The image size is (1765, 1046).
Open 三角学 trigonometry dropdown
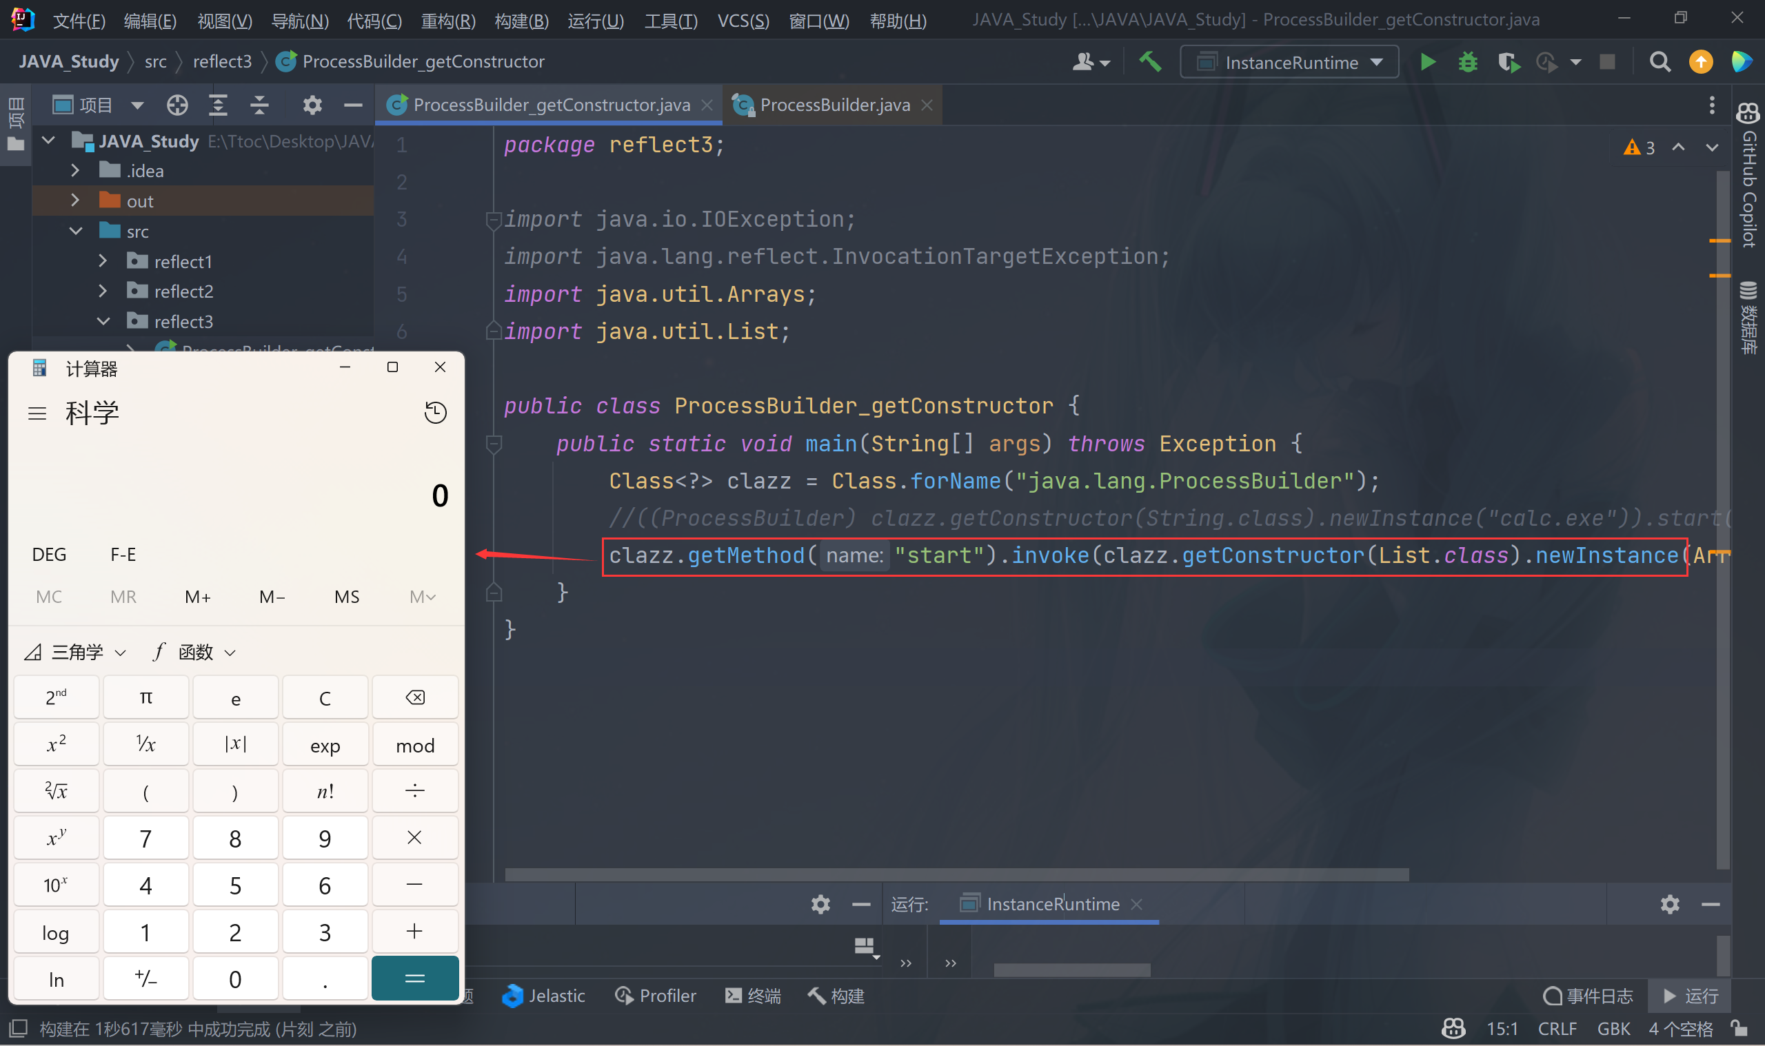pos(75,652)
